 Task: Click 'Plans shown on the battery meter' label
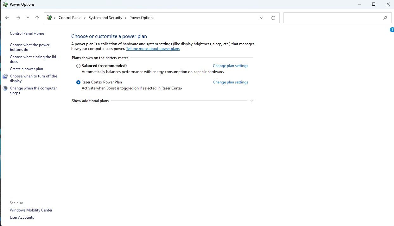click(x=100, y=58)
